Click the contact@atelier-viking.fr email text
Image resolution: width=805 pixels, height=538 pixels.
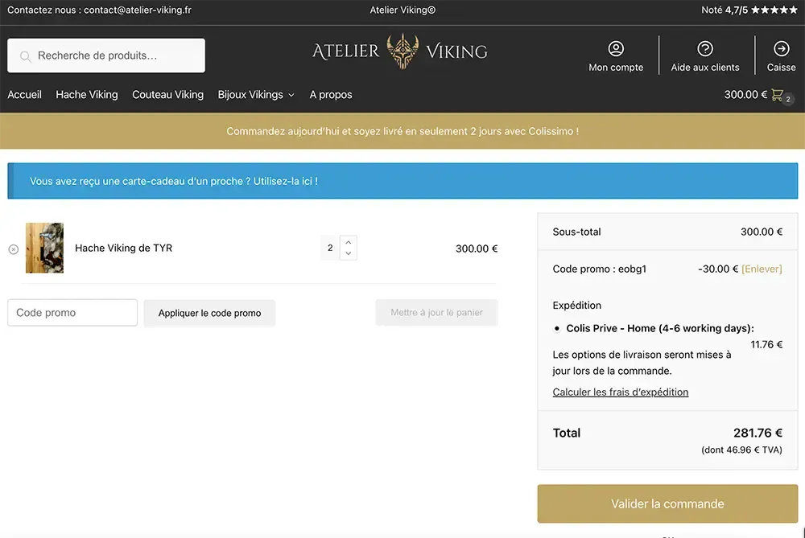(x=138, y=10)
